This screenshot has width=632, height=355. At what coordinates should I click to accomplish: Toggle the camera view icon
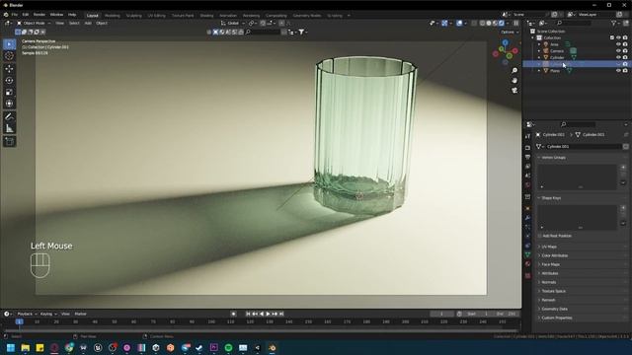point(514,91)
